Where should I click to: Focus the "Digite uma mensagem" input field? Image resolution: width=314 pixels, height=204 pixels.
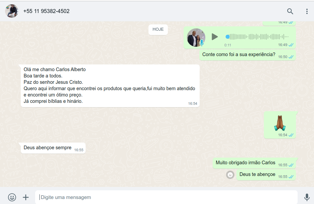click(x=166, y=197)
